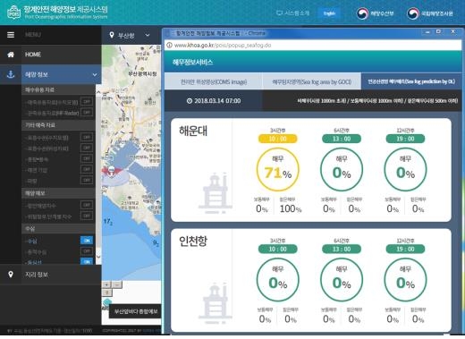Viewport: 465px width, 339px height.
Task: Select the anchor 해양정보 icon
Action: point(11,74)
